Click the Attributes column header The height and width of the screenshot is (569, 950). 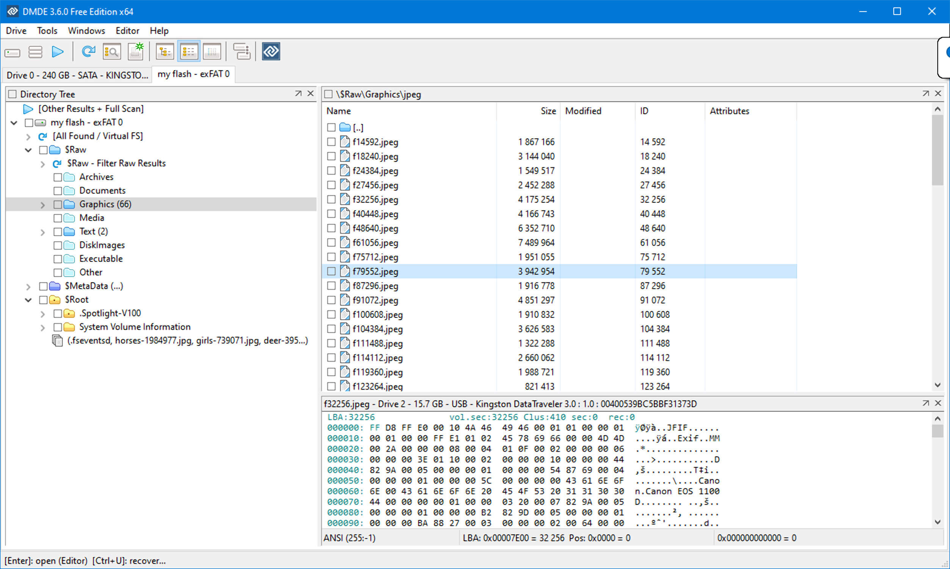pos(751,111)
